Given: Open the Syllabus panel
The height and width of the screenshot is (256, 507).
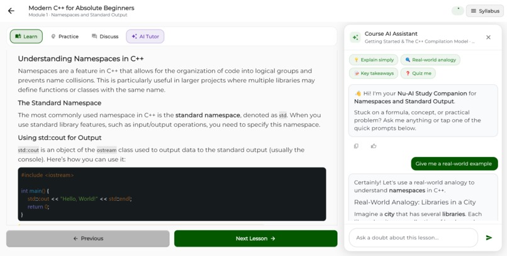Looking at the screenshot, I should [485, 11].
